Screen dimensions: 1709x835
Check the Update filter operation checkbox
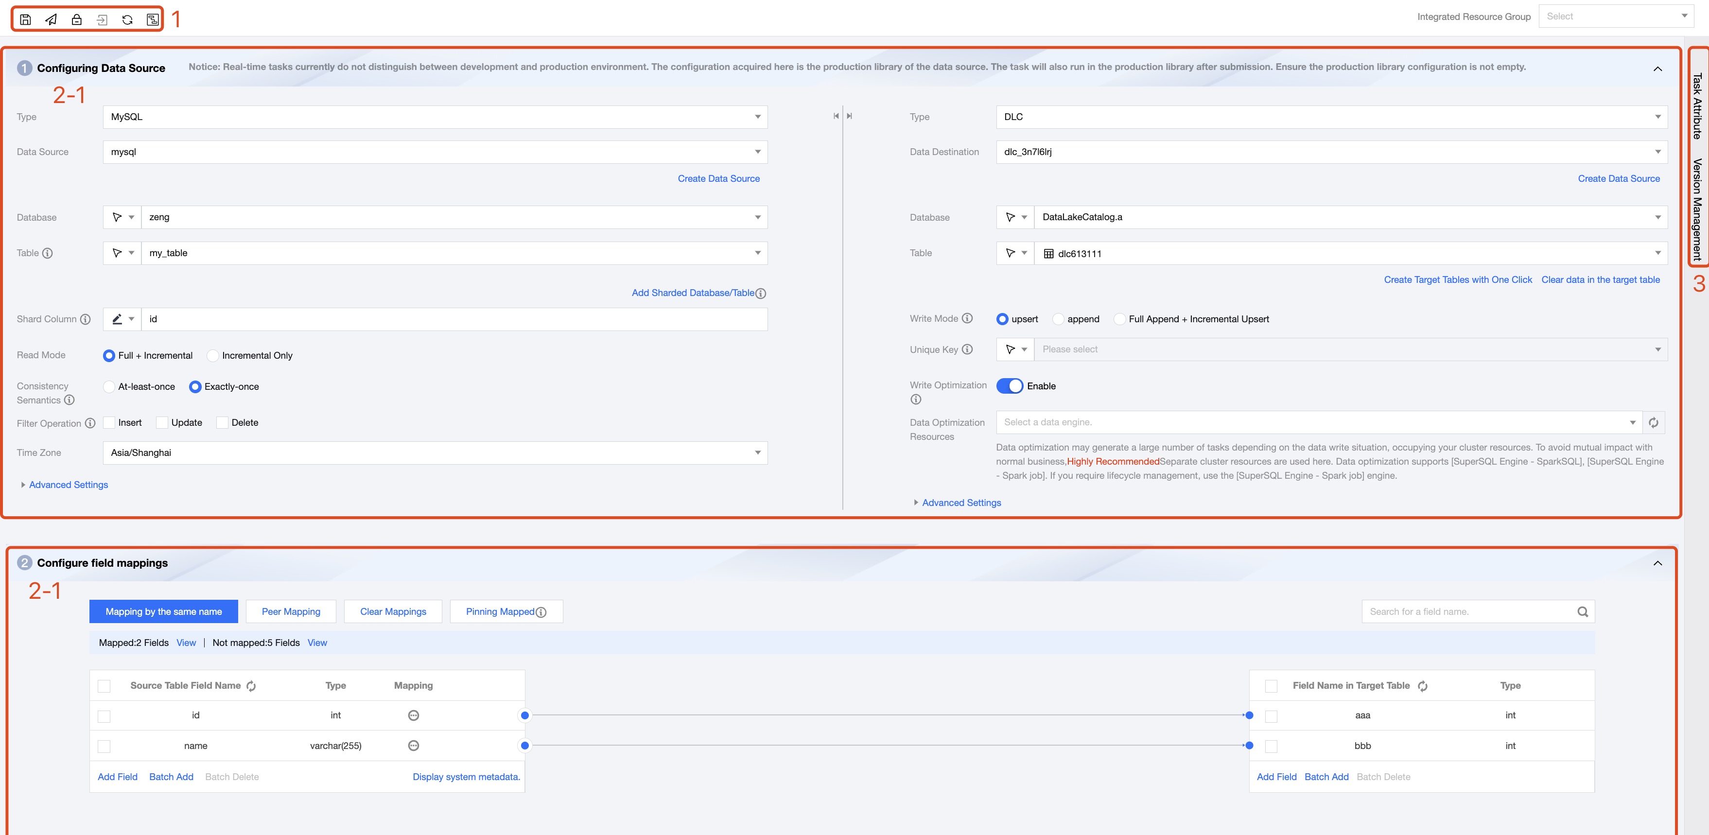tap(162, 422)
